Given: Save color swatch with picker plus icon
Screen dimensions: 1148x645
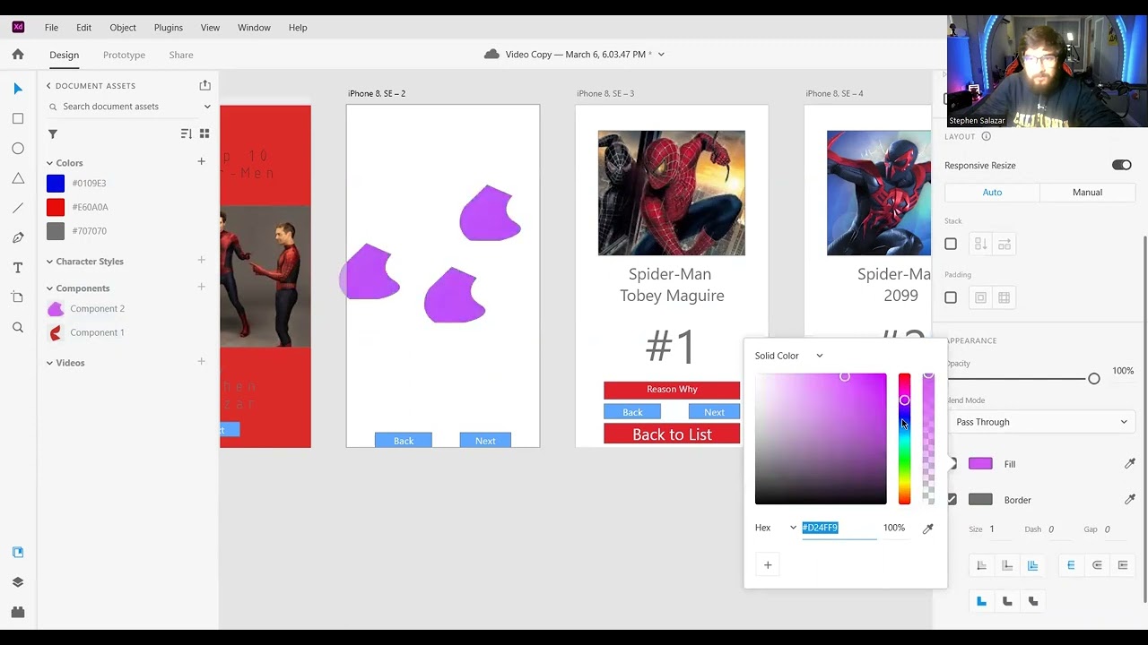Looking at the screenshot, I should (x=768, y=564).
